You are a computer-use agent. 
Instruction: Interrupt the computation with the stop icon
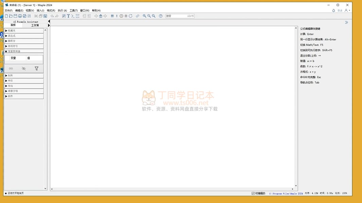(122, 16)
